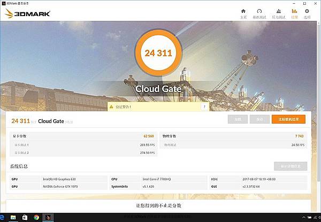Image resolution: width=321 pixels, height=222 pixels.
Task: Click the 24 311 Cloud Gate heading in panel
Action: click(x=42, y=121)
